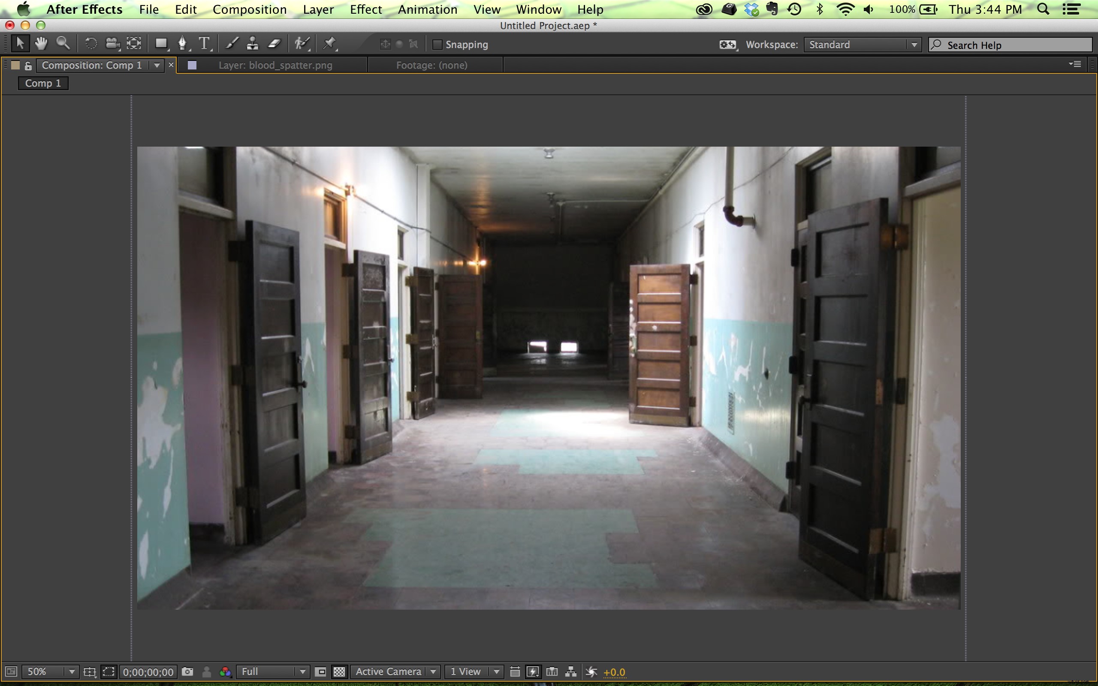The height and width of the screenshot is (686, 1098).
Task: Take snapshot with camera icon
Action: pos(187,671)
